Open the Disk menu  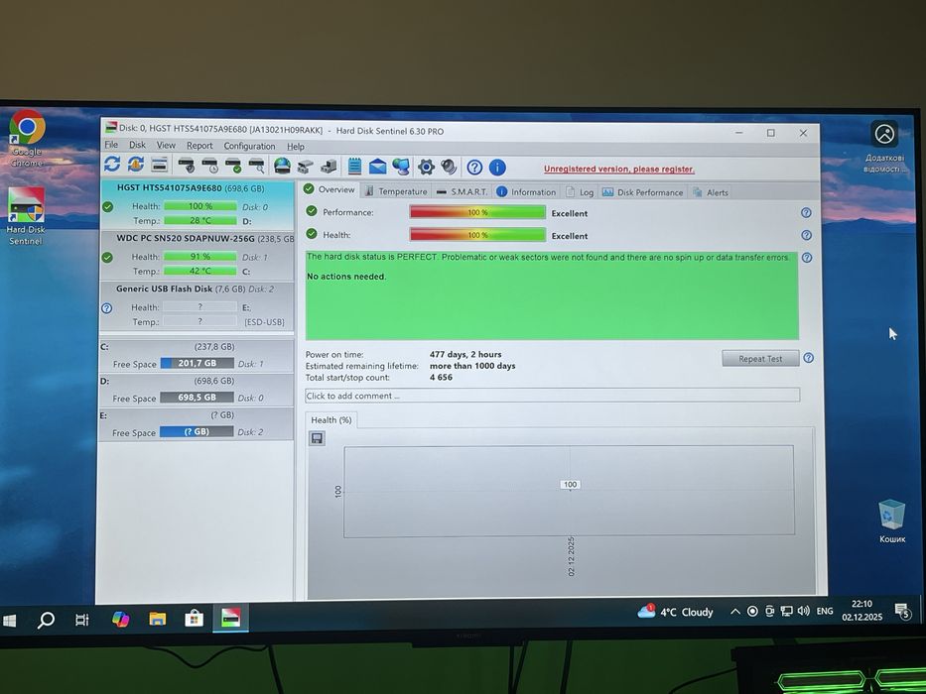coord(137,145)
